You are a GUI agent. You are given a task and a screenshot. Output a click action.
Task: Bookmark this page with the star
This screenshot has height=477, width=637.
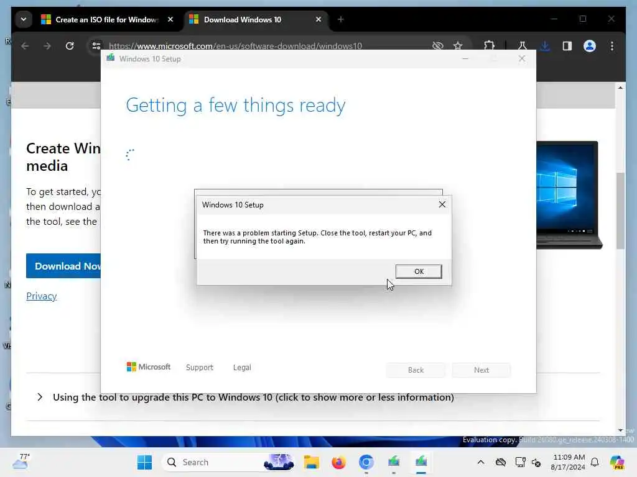pos(458,46)
